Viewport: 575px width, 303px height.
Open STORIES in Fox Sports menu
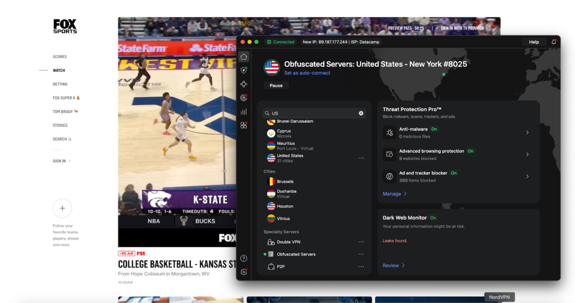pos(60,125)
